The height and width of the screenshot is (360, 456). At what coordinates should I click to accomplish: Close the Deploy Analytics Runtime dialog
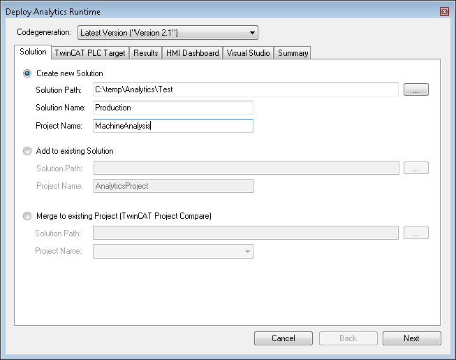[x=444, y=11]
